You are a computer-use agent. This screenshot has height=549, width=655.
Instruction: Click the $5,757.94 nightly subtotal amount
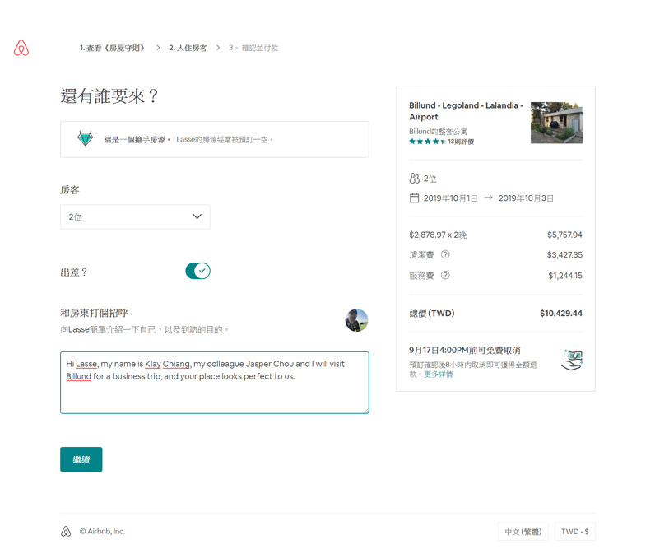564,235
